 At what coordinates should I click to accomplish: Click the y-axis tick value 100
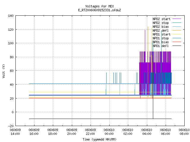11,43
